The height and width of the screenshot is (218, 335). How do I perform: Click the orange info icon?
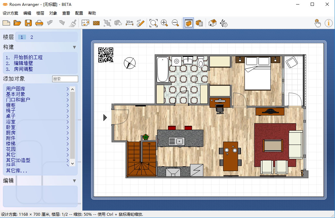point(329,23)
